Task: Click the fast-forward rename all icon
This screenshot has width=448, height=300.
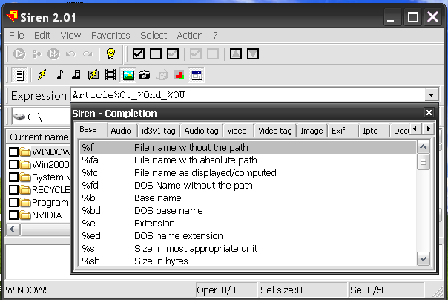Action: tap(53, 53)
